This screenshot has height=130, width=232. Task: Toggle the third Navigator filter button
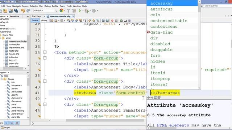(17, 123)
